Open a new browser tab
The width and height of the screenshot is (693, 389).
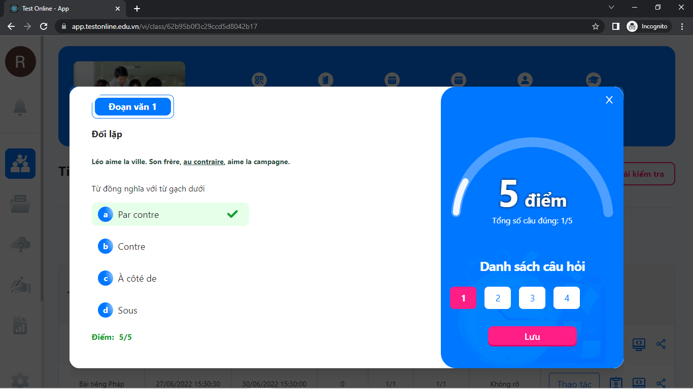click(x=137, y=9)
